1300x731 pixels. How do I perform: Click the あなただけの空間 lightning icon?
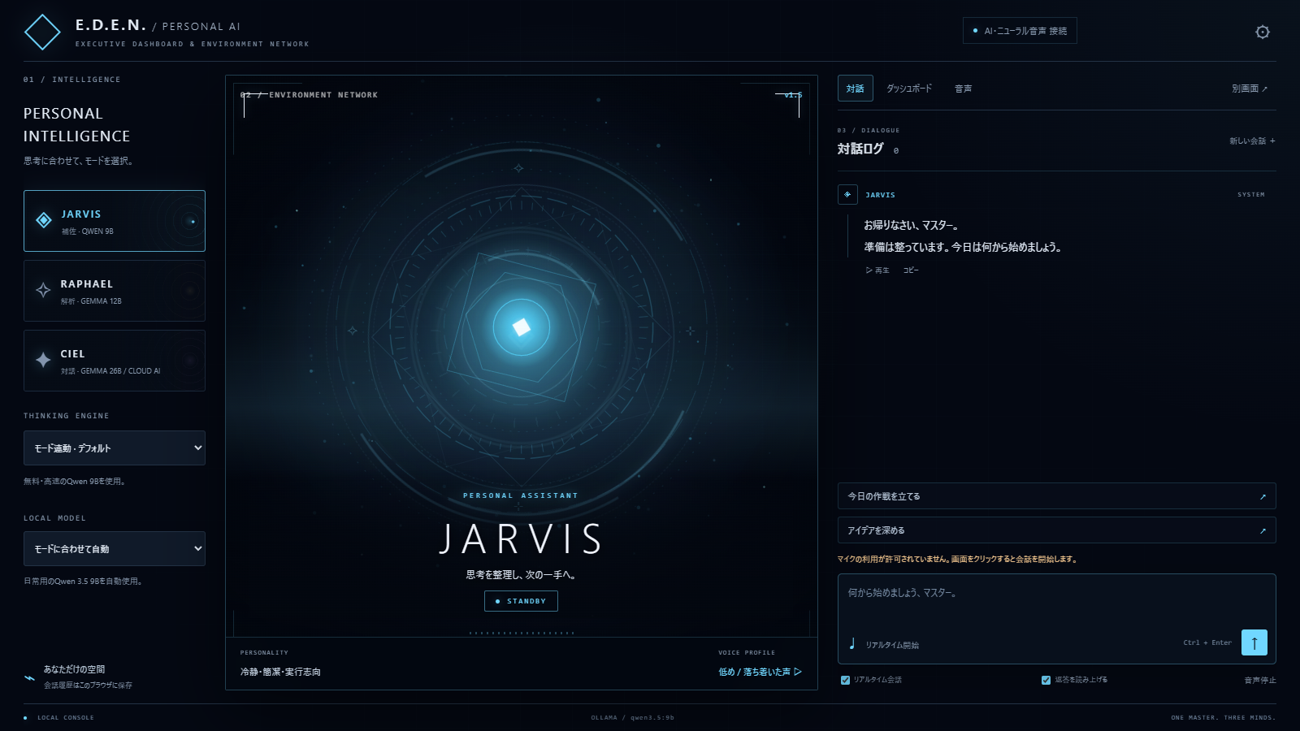click(x=30, y=677)
